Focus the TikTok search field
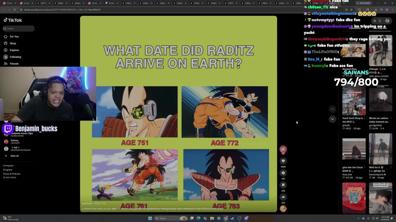Screen dimensions: 396x222 tap(19, 28)
